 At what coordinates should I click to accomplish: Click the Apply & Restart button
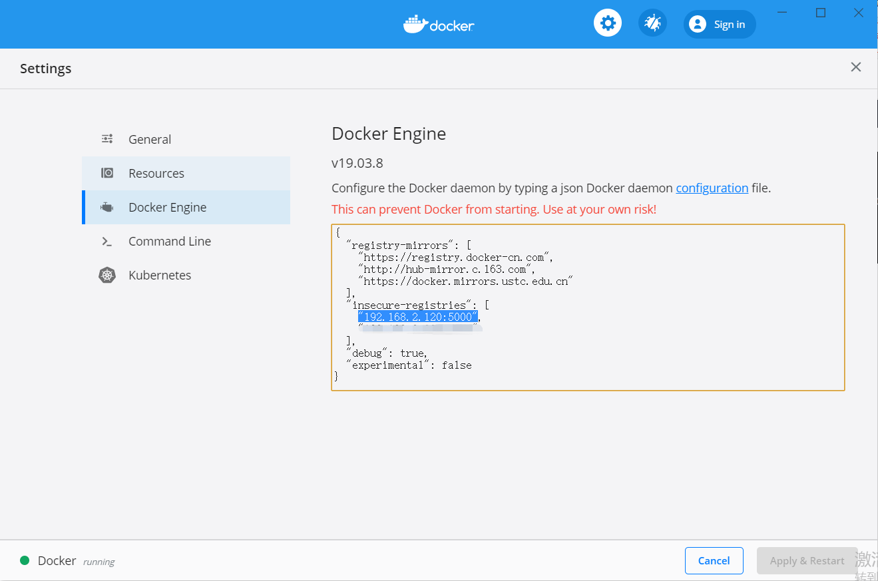807,560
